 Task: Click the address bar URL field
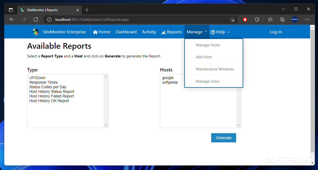pos(140,20)
